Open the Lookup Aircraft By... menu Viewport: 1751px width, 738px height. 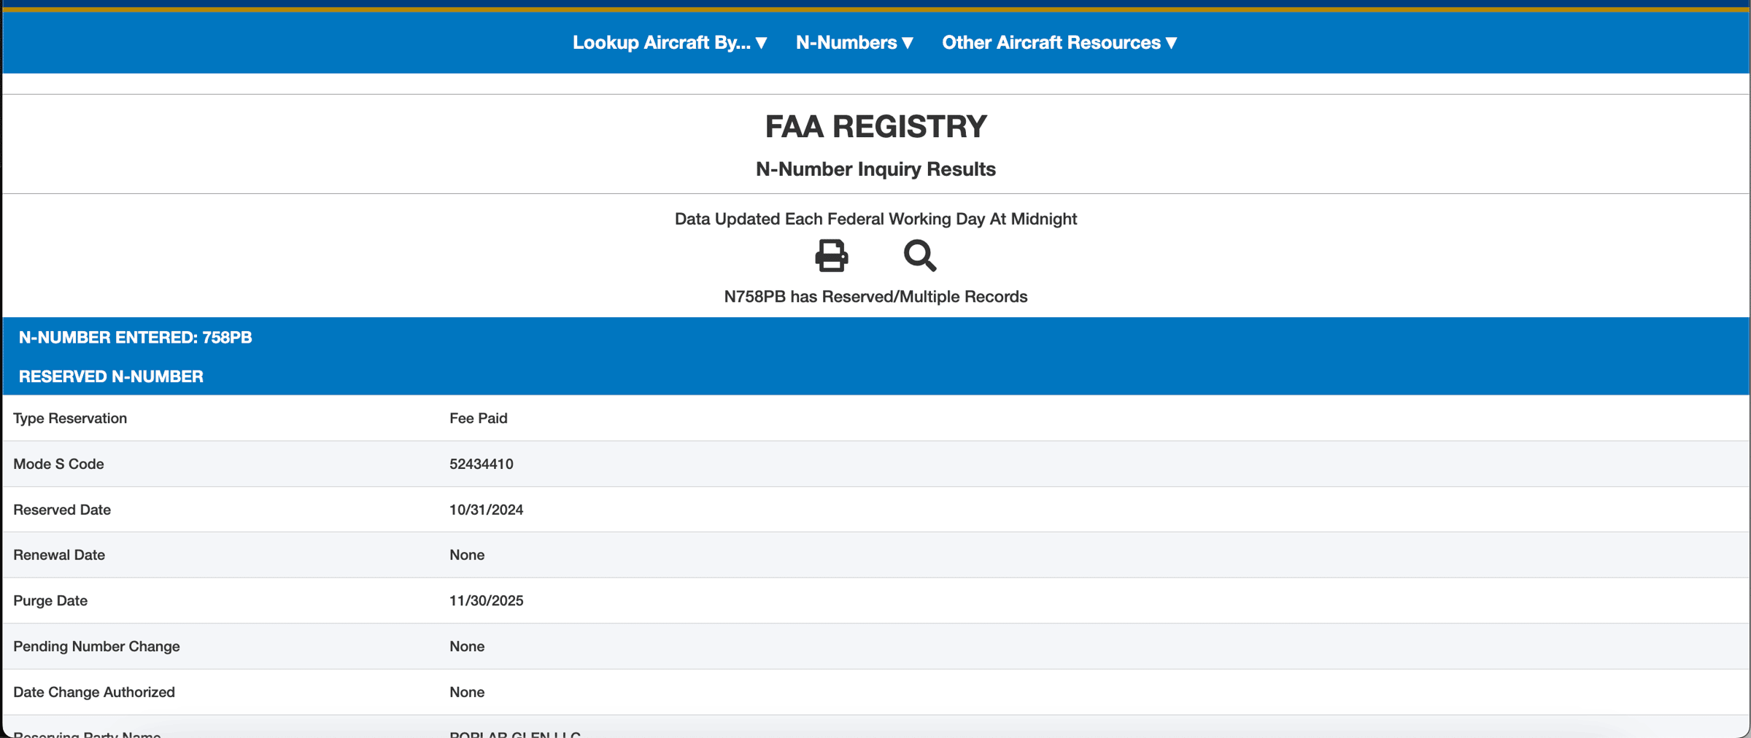[670, 42]
